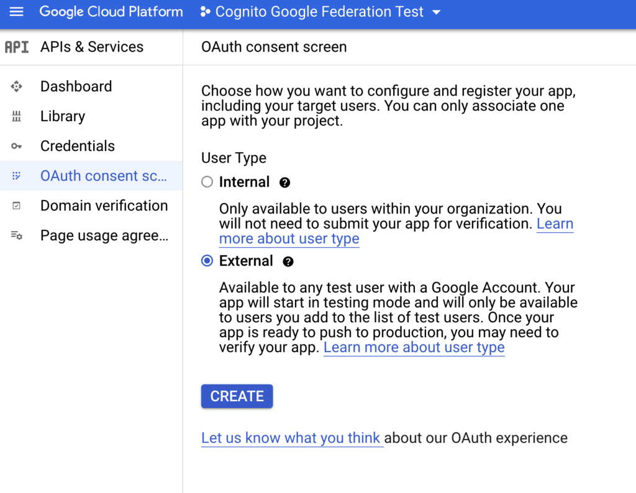The height and width of the screenshot is (493, 636).
Task: Open the hamburger navigation menu
Action: 16,12
